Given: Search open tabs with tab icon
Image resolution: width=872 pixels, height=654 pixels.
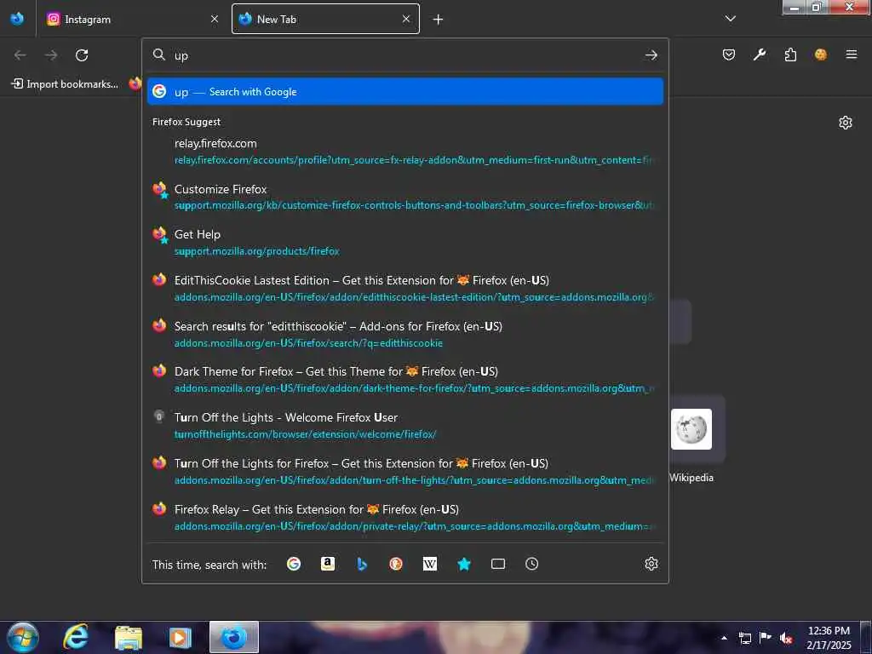Looking at the screenshot, I should click(497, 564).
